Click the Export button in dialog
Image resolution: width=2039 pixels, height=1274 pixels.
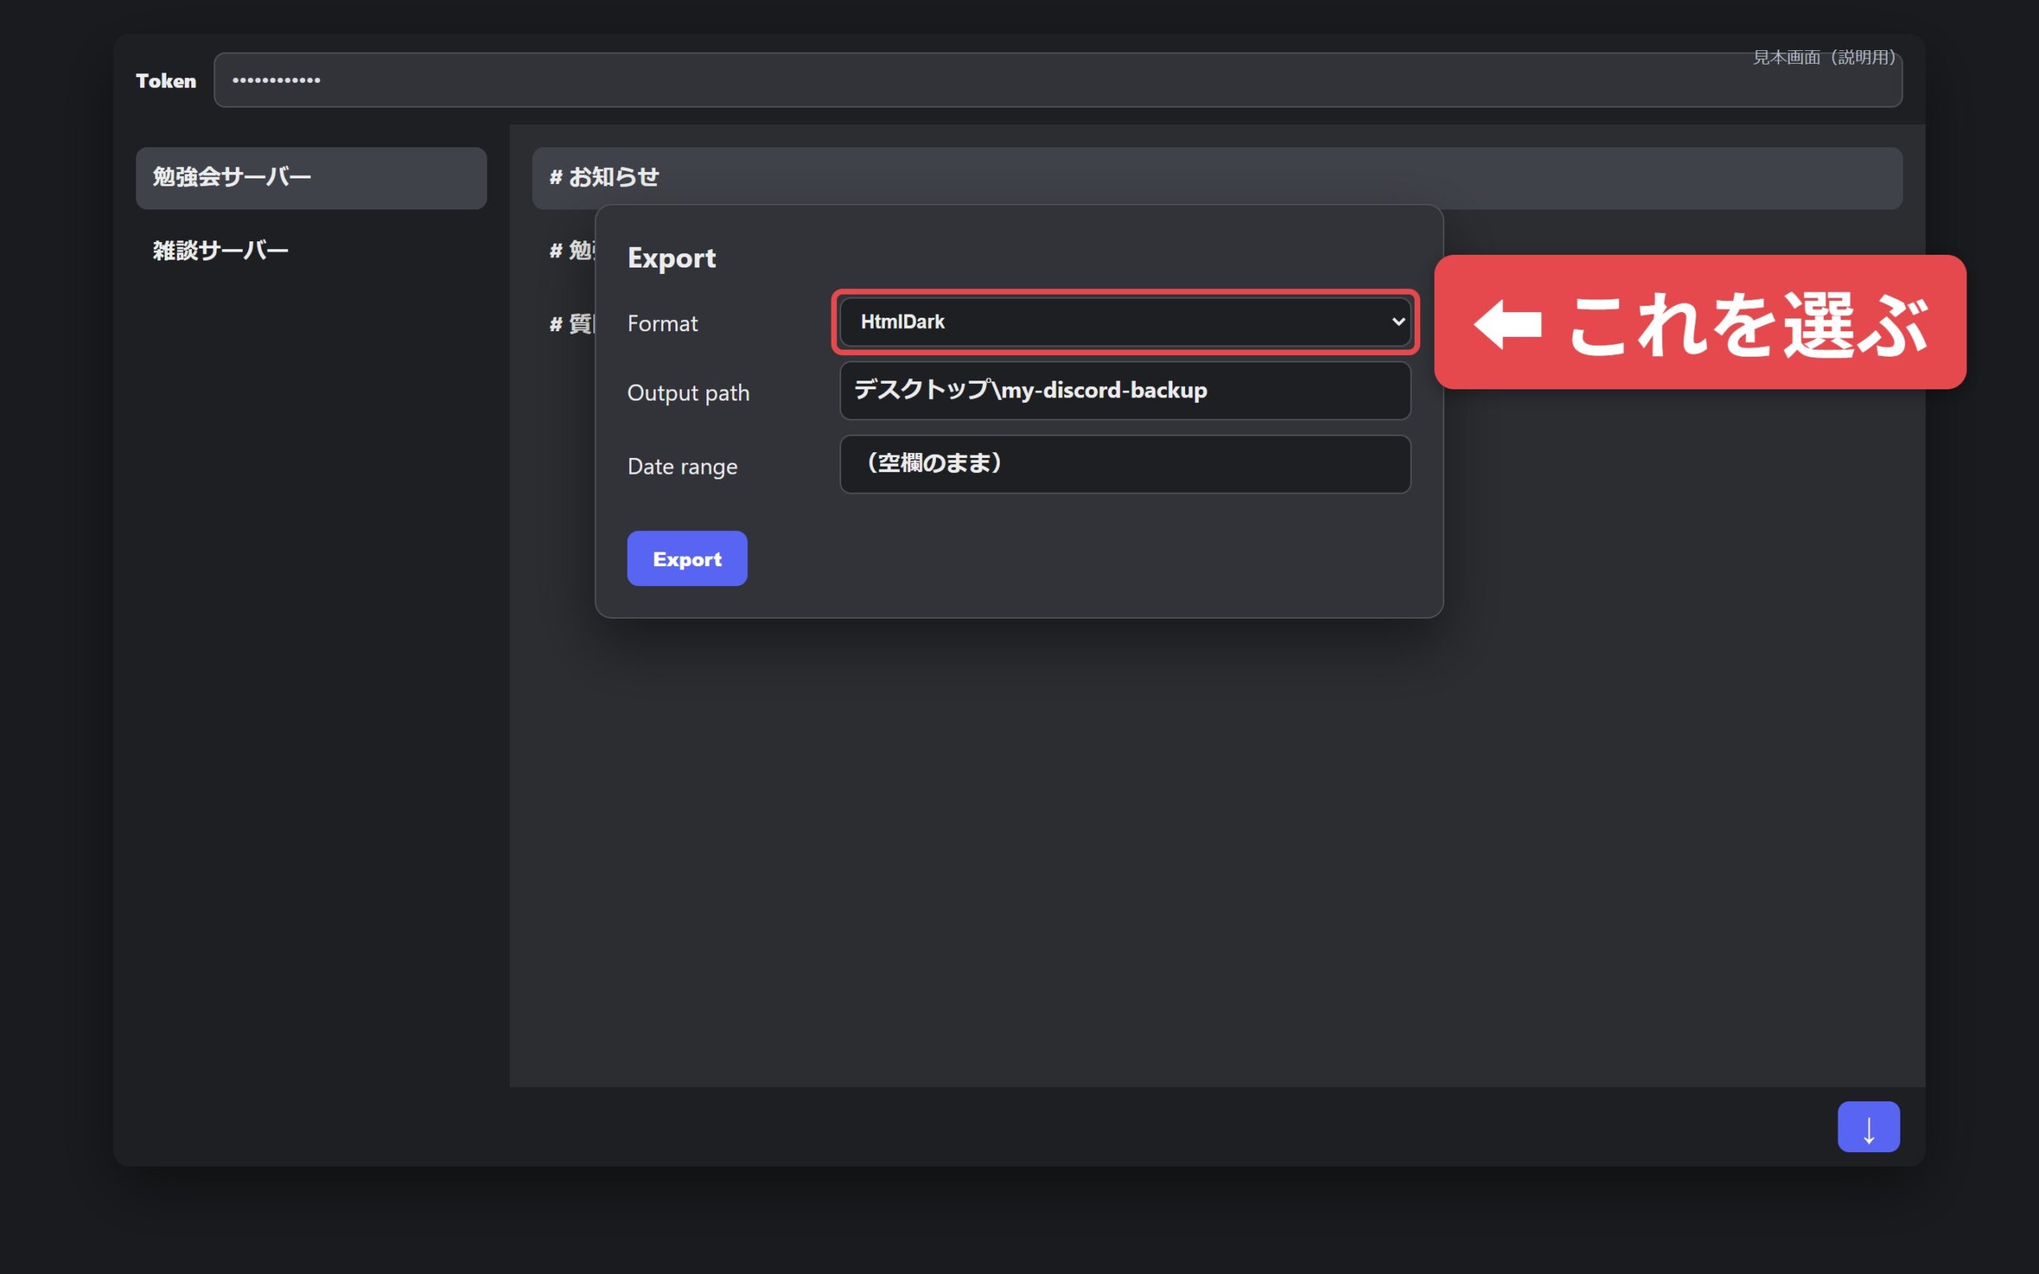(x=687, y=559)
